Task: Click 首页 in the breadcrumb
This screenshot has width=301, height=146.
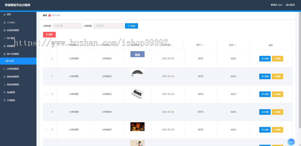Action: (45, 15)
